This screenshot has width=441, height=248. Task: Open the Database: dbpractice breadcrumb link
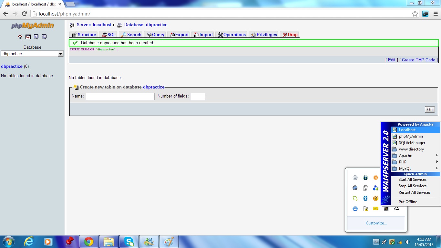pyautogui.click(x=146, y=25)
